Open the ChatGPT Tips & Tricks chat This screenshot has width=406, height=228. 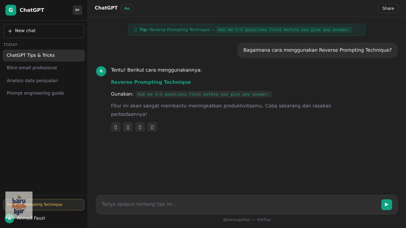(44, 55)
